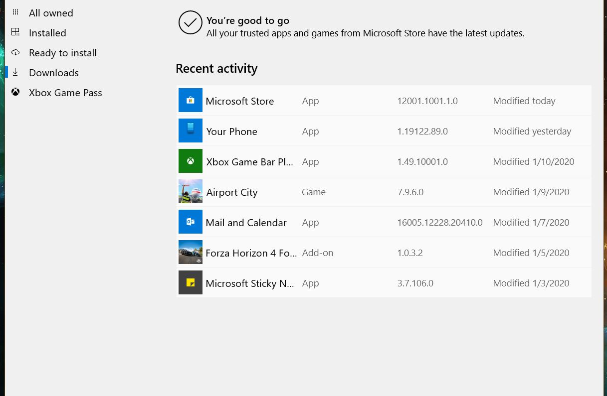Click the Modified 1/9/2020 text
This screenshot has height=396, width=607.
click(531, 192)
